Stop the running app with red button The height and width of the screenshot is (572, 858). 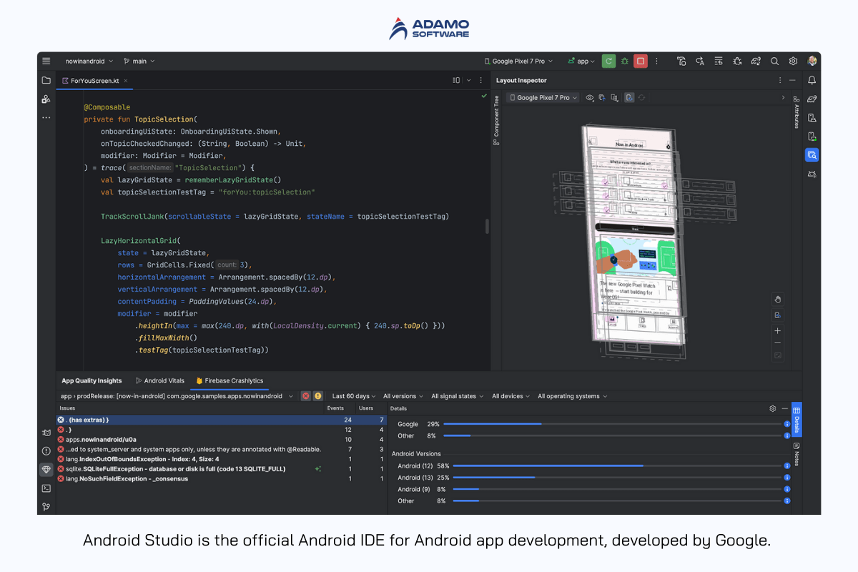point(641,61)
